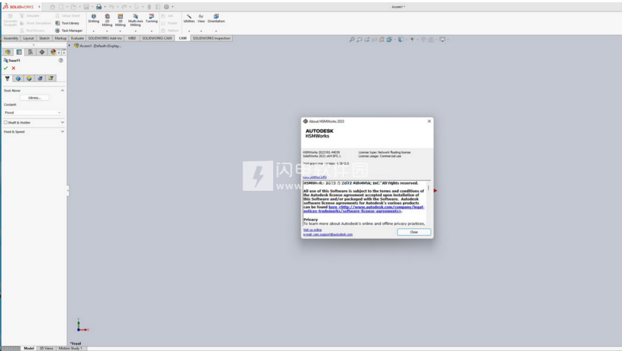Close the About HSMWorks dialog via Close
The image size is (622, 351).
coord(414,232)
